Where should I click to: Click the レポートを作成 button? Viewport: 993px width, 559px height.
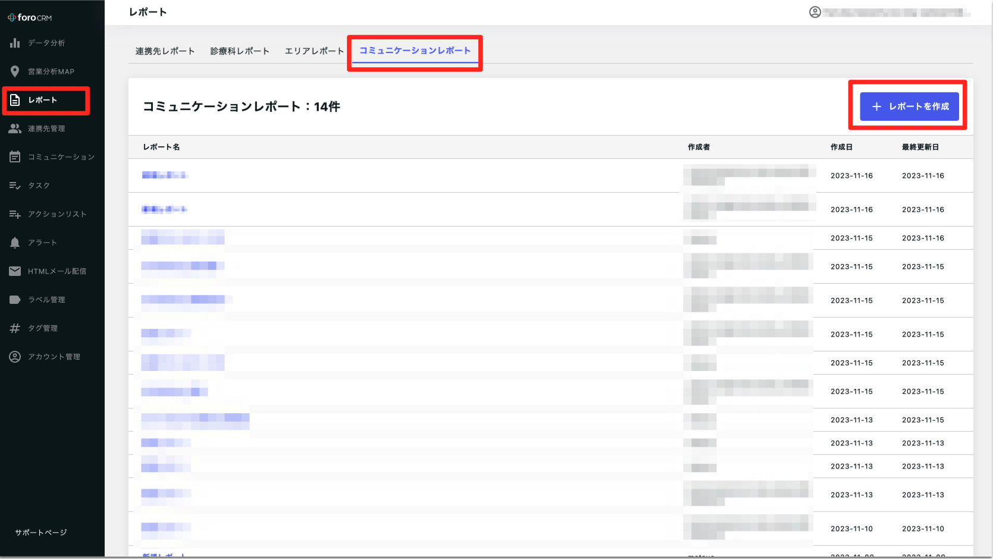[909, 106]
